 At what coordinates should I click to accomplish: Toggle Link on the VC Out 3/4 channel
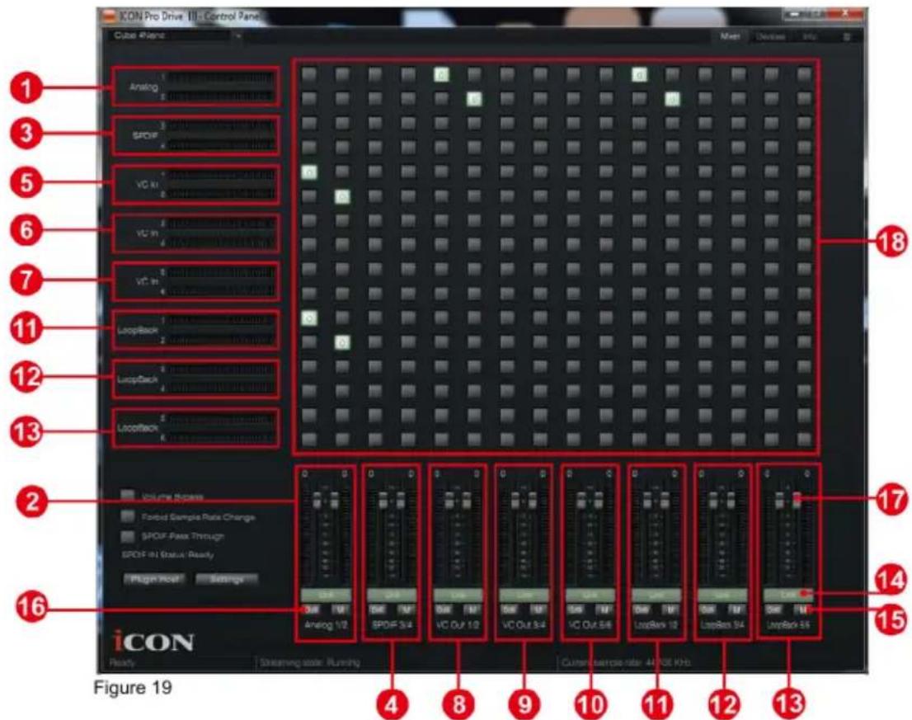click(x=524, y=595)
